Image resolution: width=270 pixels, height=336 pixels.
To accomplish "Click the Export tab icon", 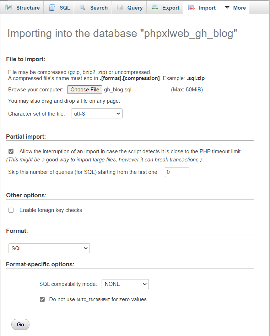I will tap(155, 7).
